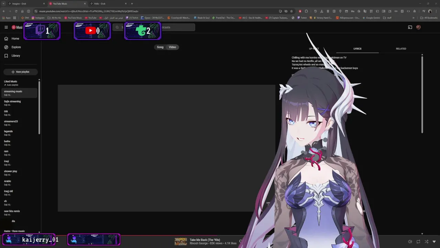Open the Blade & Soul bookmark

tap(201, 18)
